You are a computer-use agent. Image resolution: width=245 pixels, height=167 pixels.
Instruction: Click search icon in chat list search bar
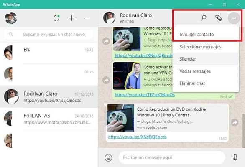coord(11,34)
